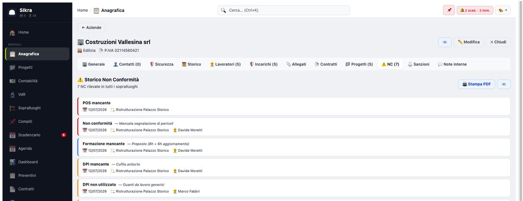Image resolution: width=523 pixels, height=201 pixels.
Task: Select the Incarichi (5) tab
Action: coord(263,64)
